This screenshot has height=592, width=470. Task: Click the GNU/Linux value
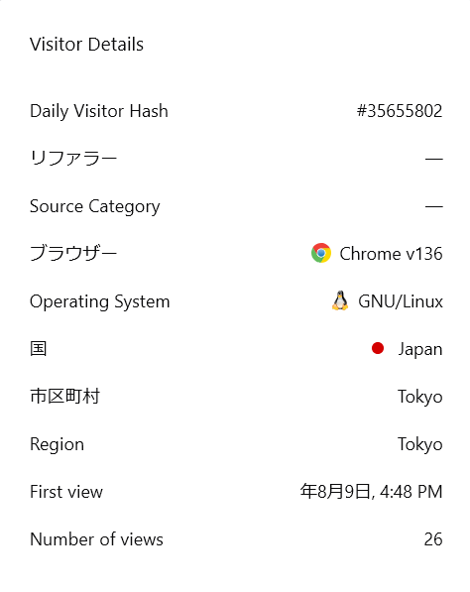tap(401, 301)
